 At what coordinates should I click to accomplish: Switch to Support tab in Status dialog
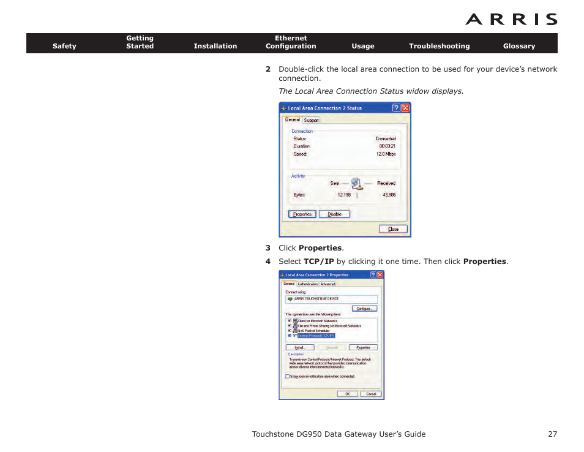point(311,120)
